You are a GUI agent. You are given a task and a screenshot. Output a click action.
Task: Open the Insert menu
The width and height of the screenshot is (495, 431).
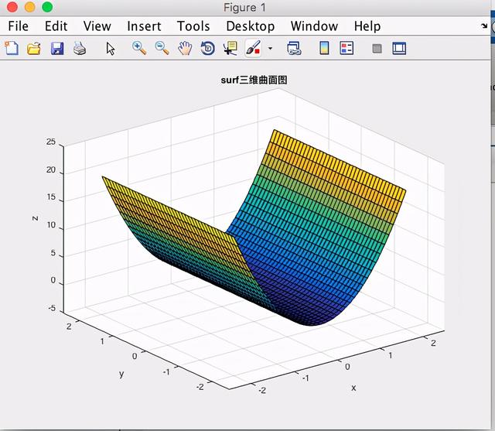[x=144, y=26]
